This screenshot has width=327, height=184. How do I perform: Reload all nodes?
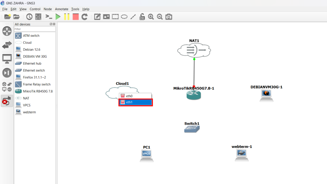tap(85, 17)
